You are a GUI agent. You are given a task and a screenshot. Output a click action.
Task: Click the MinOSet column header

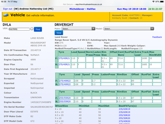point(89,106)
